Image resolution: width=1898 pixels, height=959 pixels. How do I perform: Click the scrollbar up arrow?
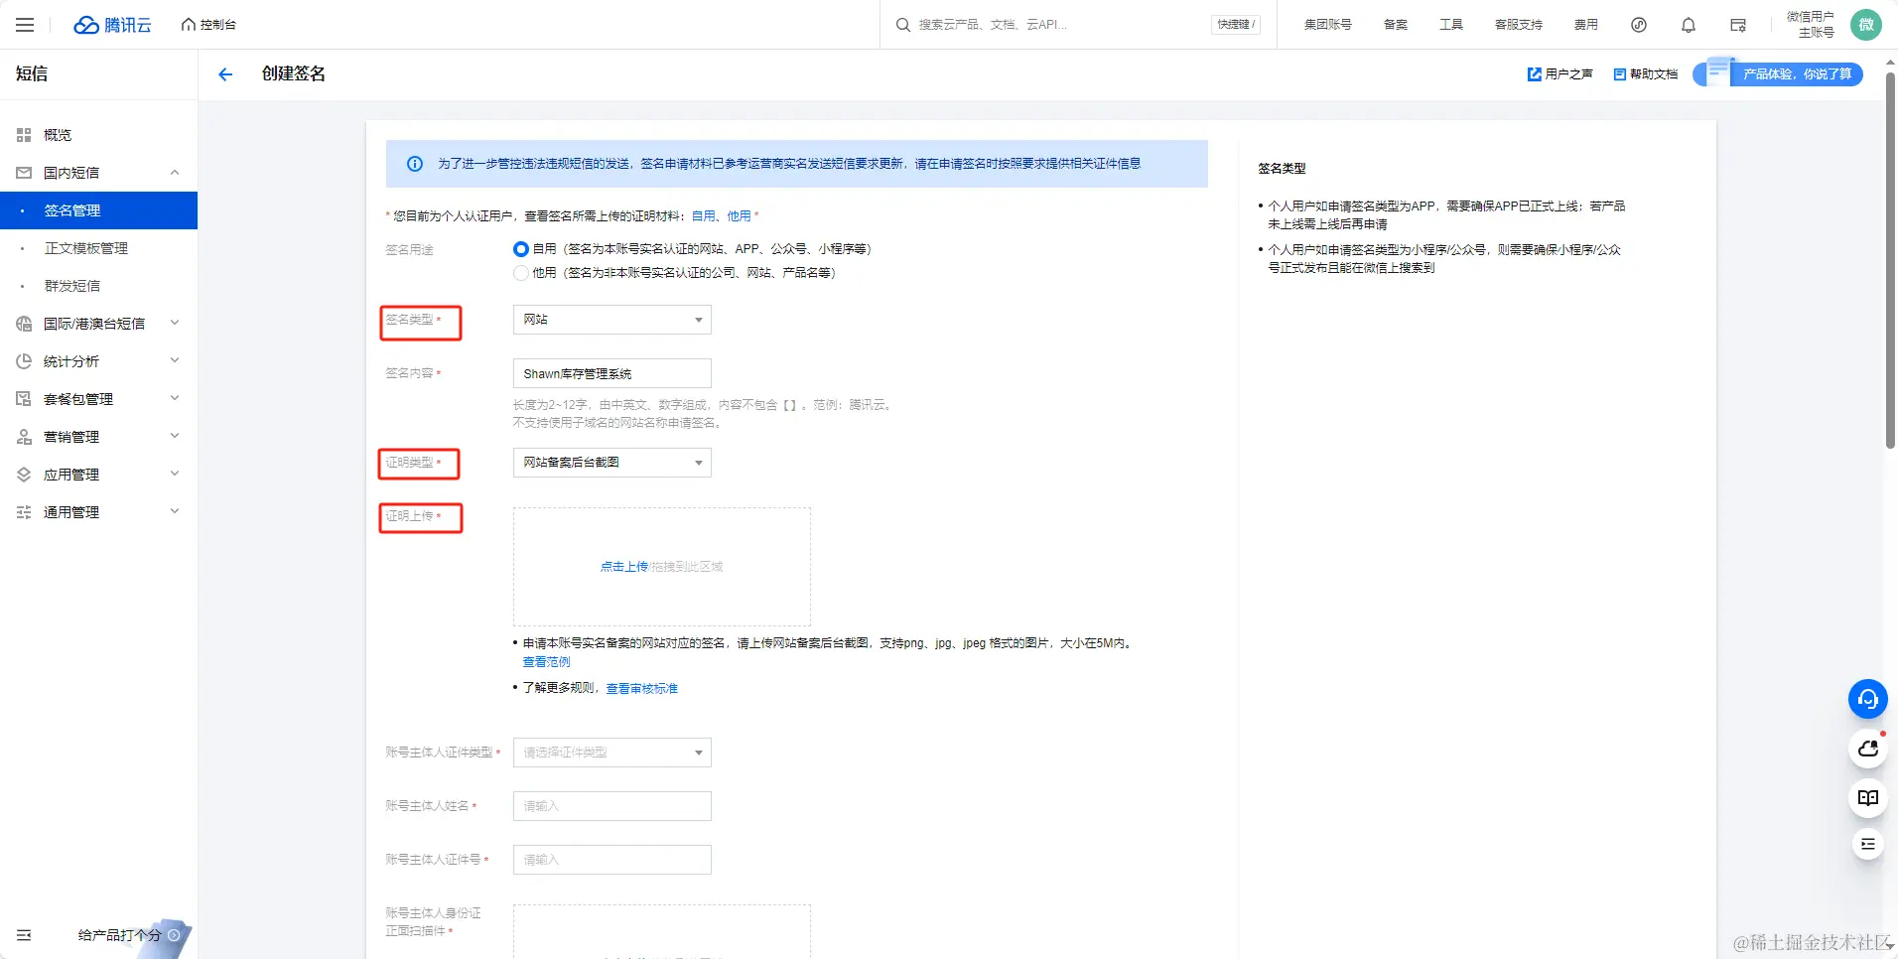pyautogui.click(x=1891, y=63)
